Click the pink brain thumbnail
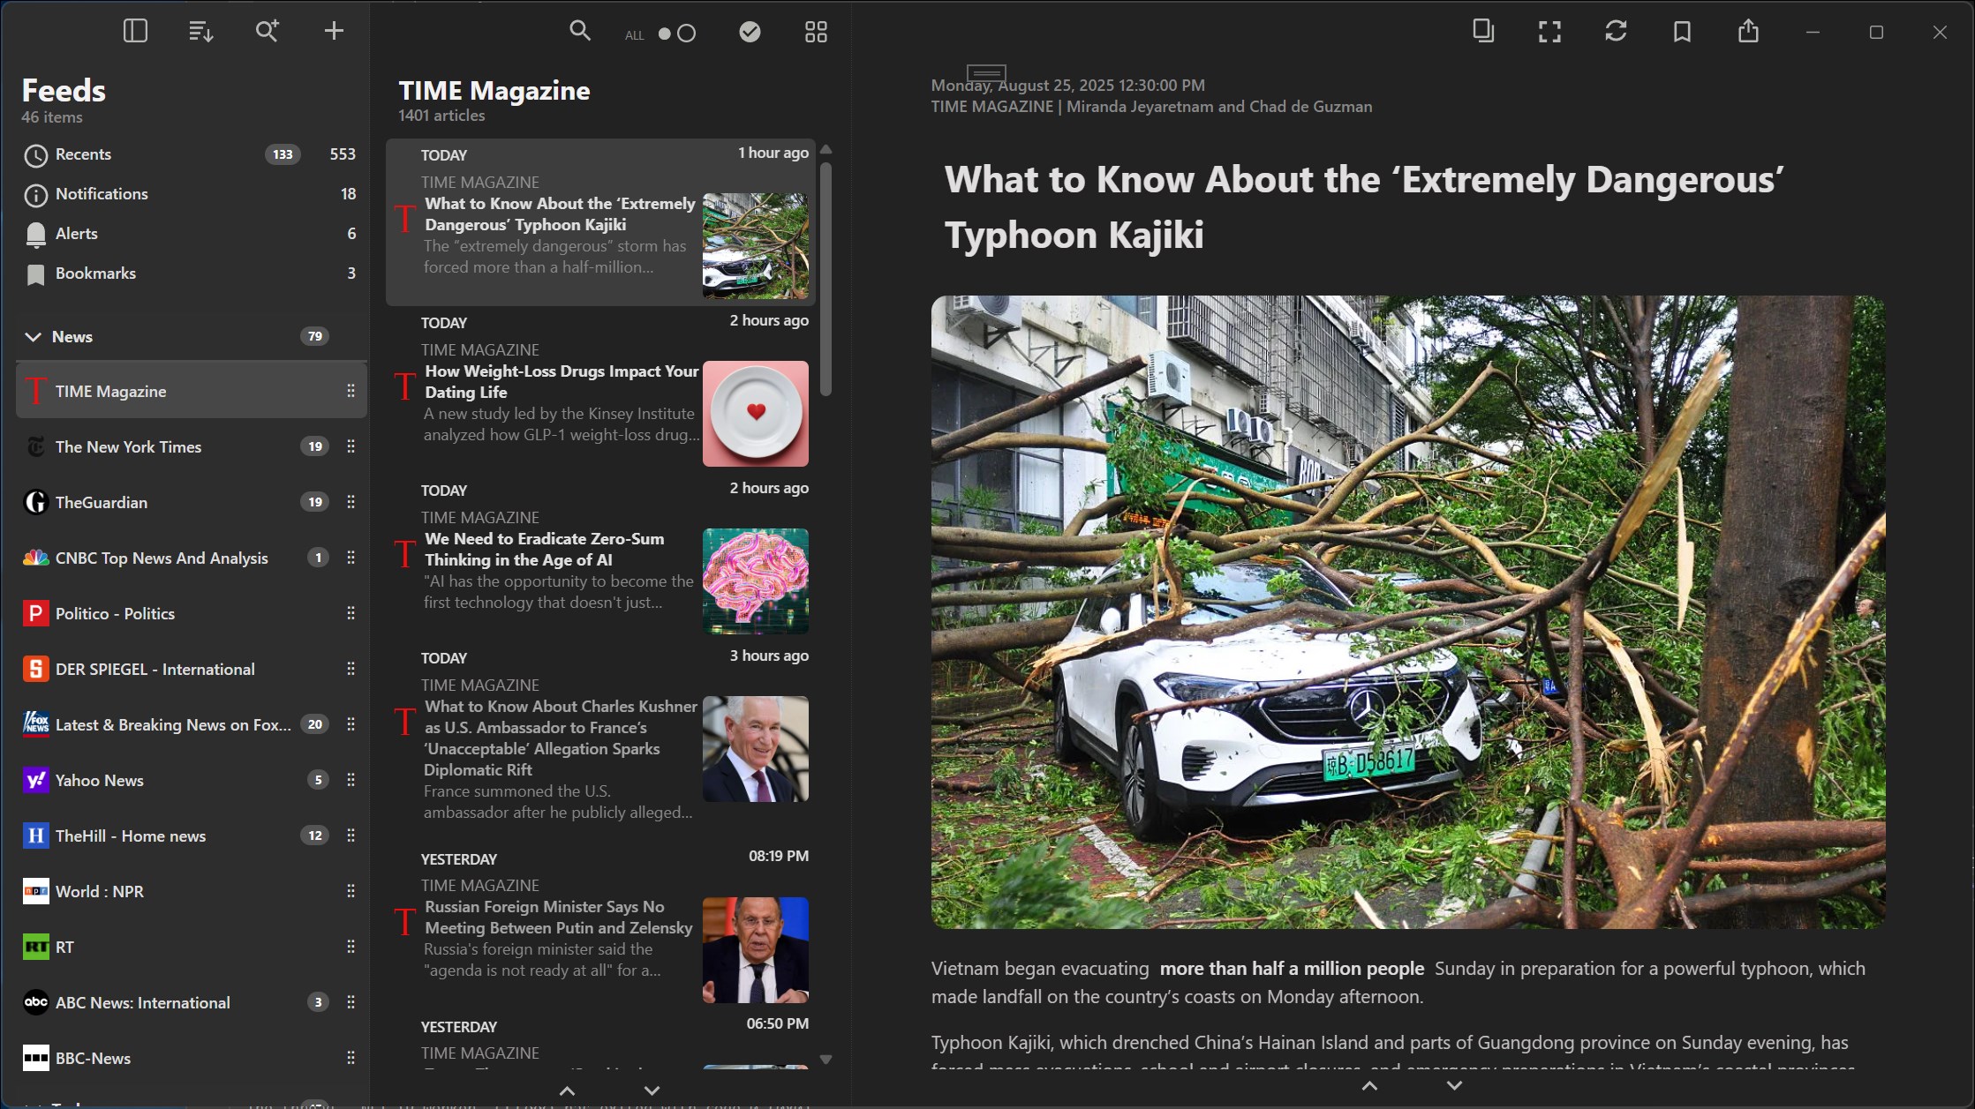 (x=756, y=581)
